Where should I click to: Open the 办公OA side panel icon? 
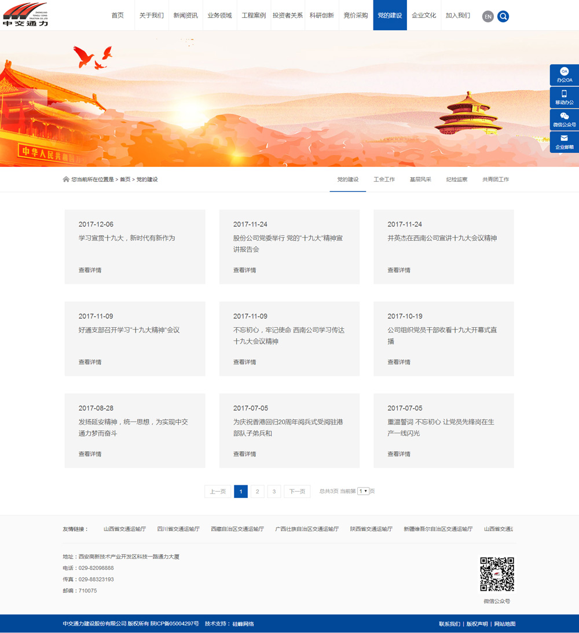point(564,75)
